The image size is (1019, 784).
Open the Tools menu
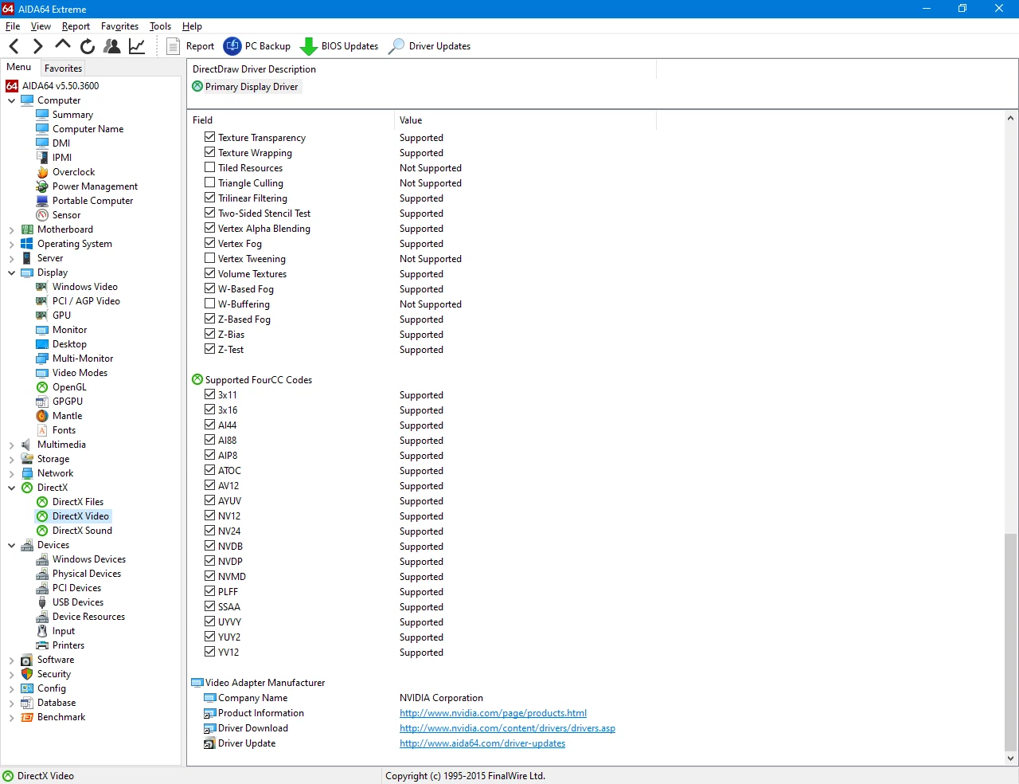pos(160,26)
